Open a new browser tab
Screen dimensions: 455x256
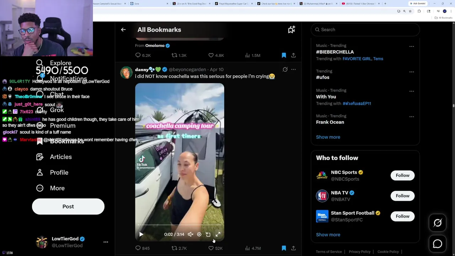(x=385, y=4)
